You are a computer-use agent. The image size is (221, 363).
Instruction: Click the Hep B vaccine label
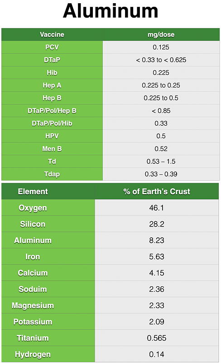(52, 98)
